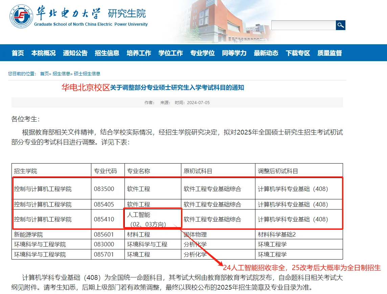
Task: Click the 首页 breadcrumb link
Action: coord(44,74)
